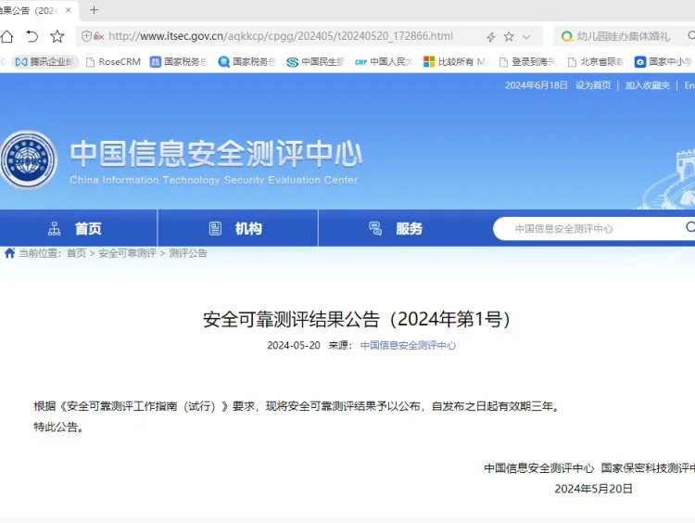
Task: Open the 服务 navigation tab
Action: pyautogui.click(x=398, y=228)
